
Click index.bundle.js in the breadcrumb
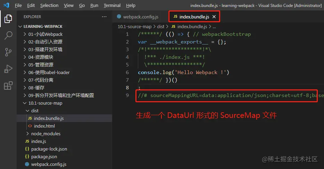coord(192,26)
